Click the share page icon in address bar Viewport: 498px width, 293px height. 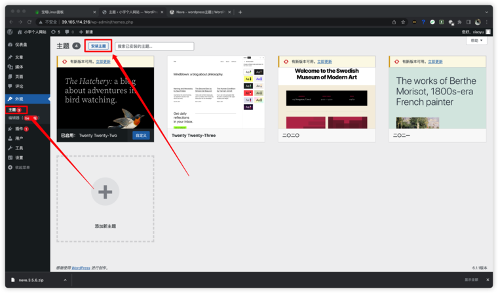394,22
